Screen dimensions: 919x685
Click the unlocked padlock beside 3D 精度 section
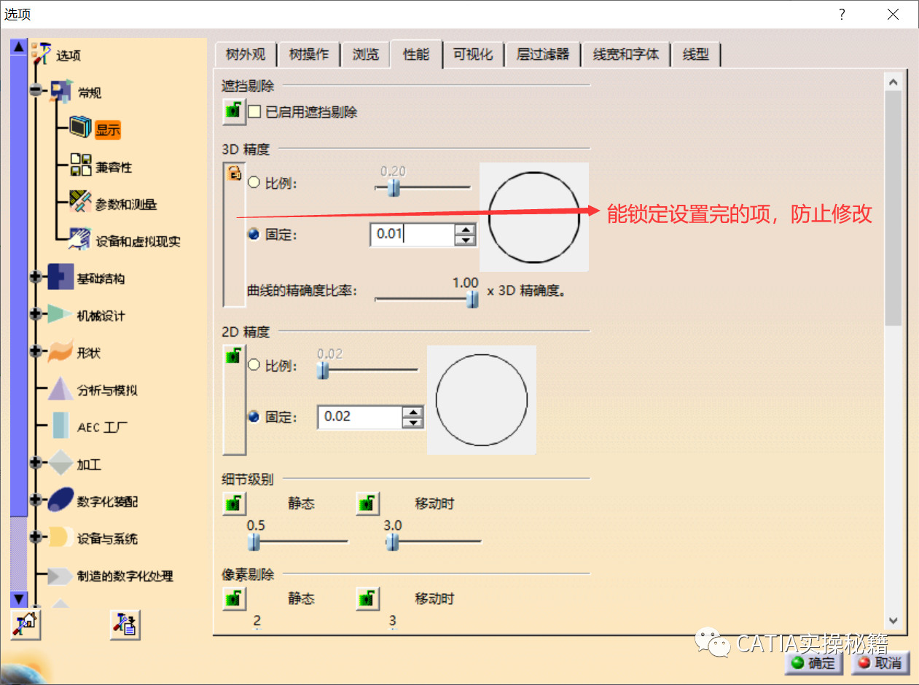234,173
